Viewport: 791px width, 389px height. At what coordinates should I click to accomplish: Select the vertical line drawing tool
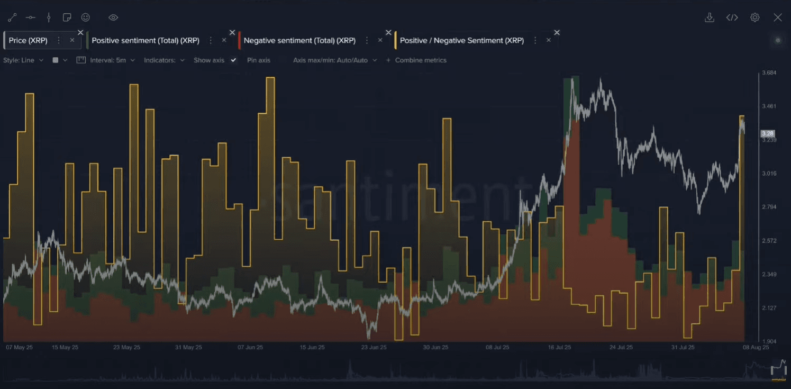click(x=49, y=17)
